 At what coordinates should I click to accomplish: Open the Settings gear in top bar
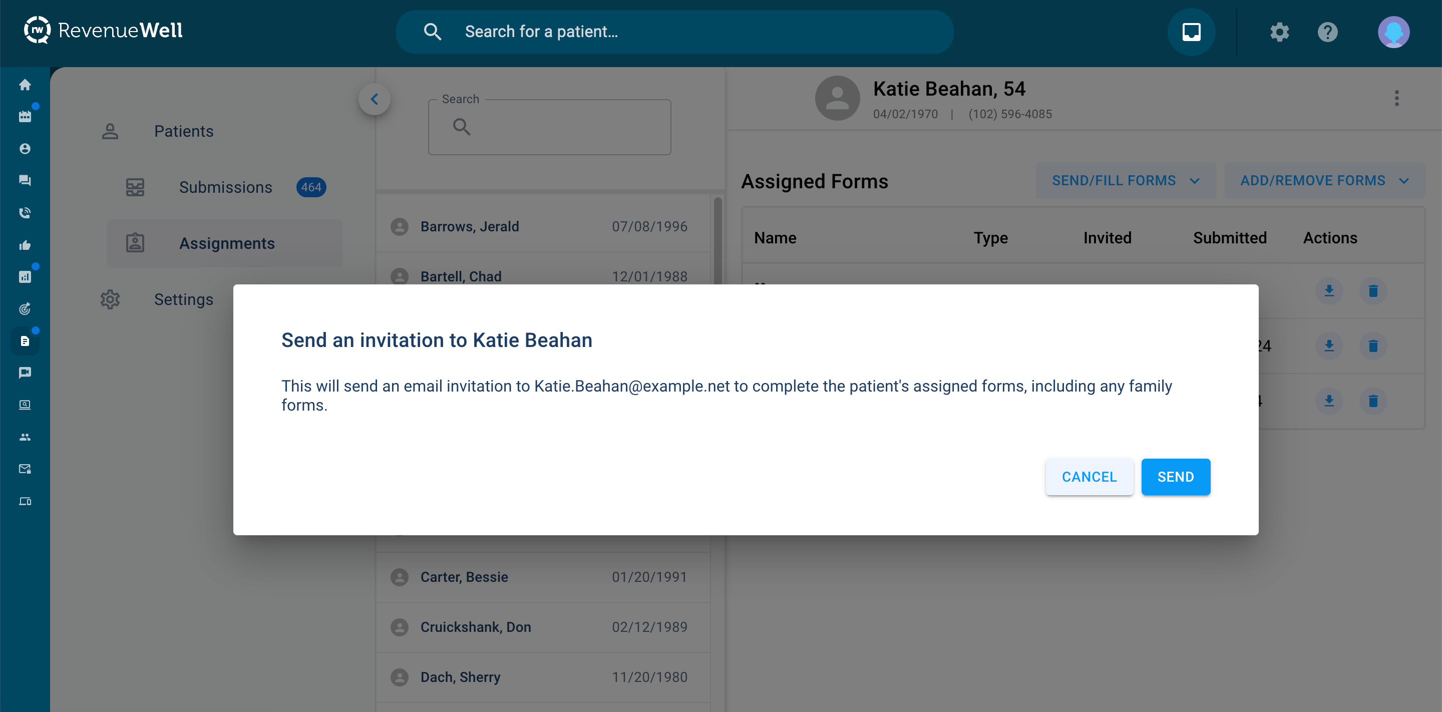tap(1279, 32)
